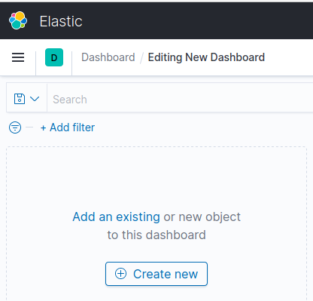313x301 pixels.
Task: Open the green D space avatar
Action: pyautogui.click(x=54, y=57)
